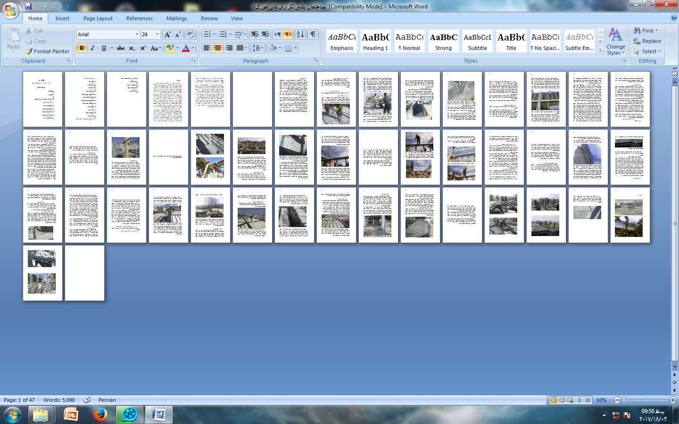Open the Page Layout tab
Viewport: 679px width, 424px height.
pos(98,18)
